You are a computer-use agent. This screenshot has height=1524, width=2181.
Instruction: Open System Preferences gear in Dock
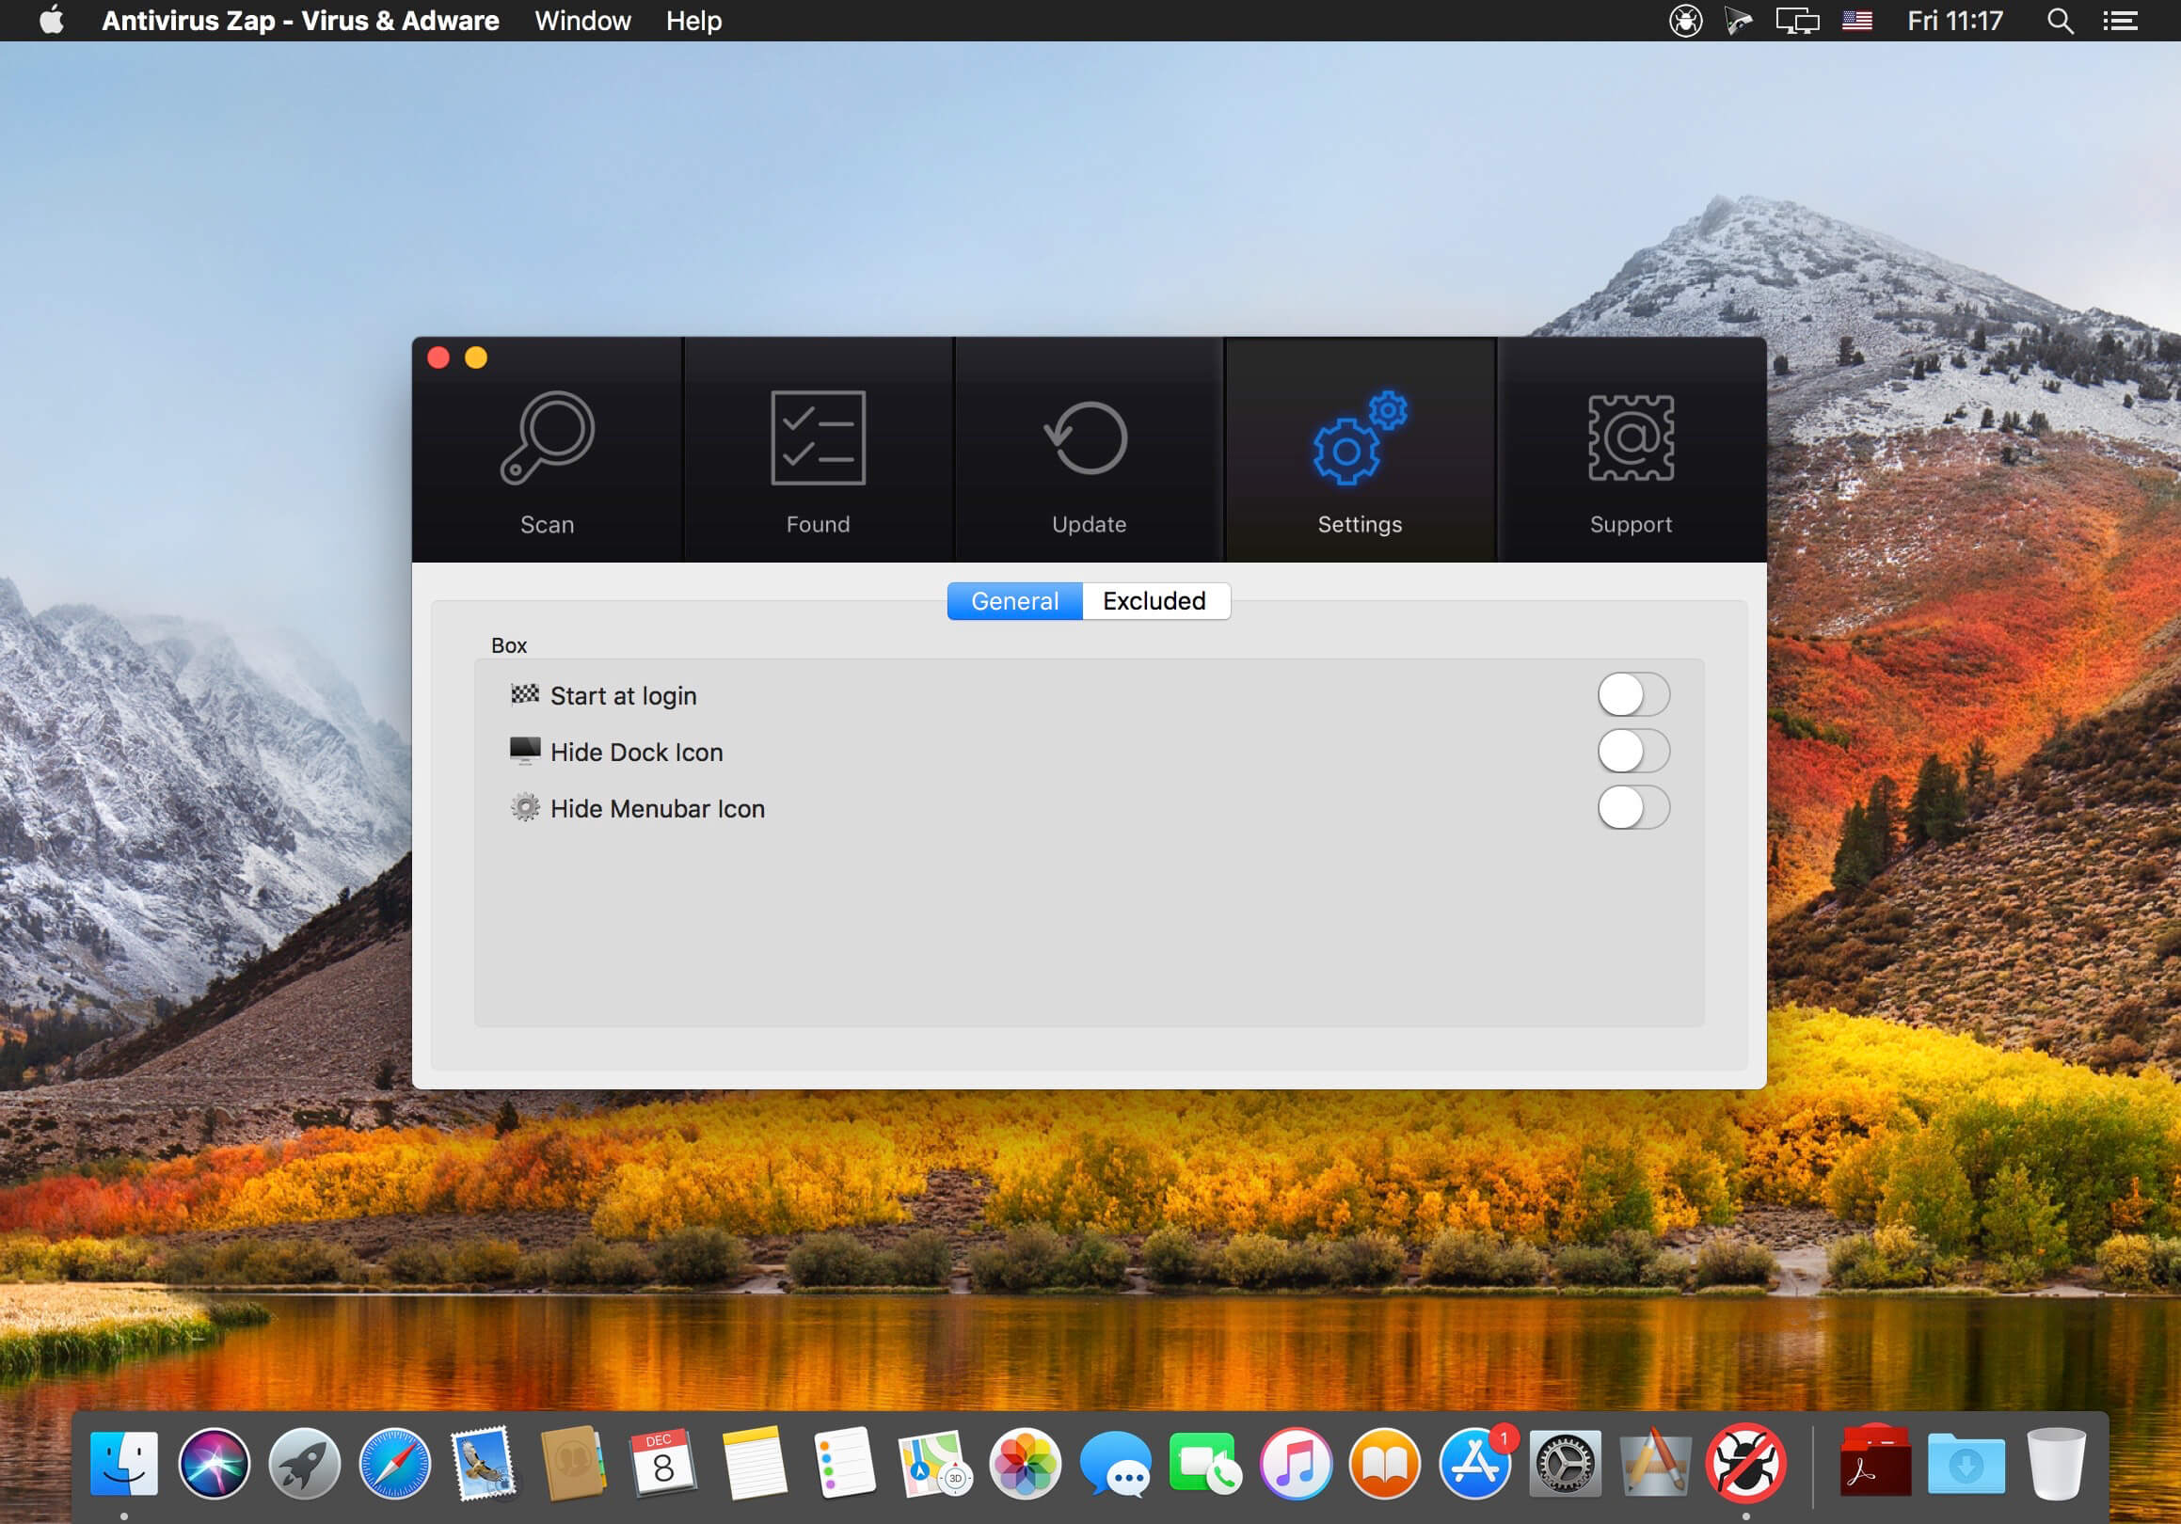pos(1565,1463)
